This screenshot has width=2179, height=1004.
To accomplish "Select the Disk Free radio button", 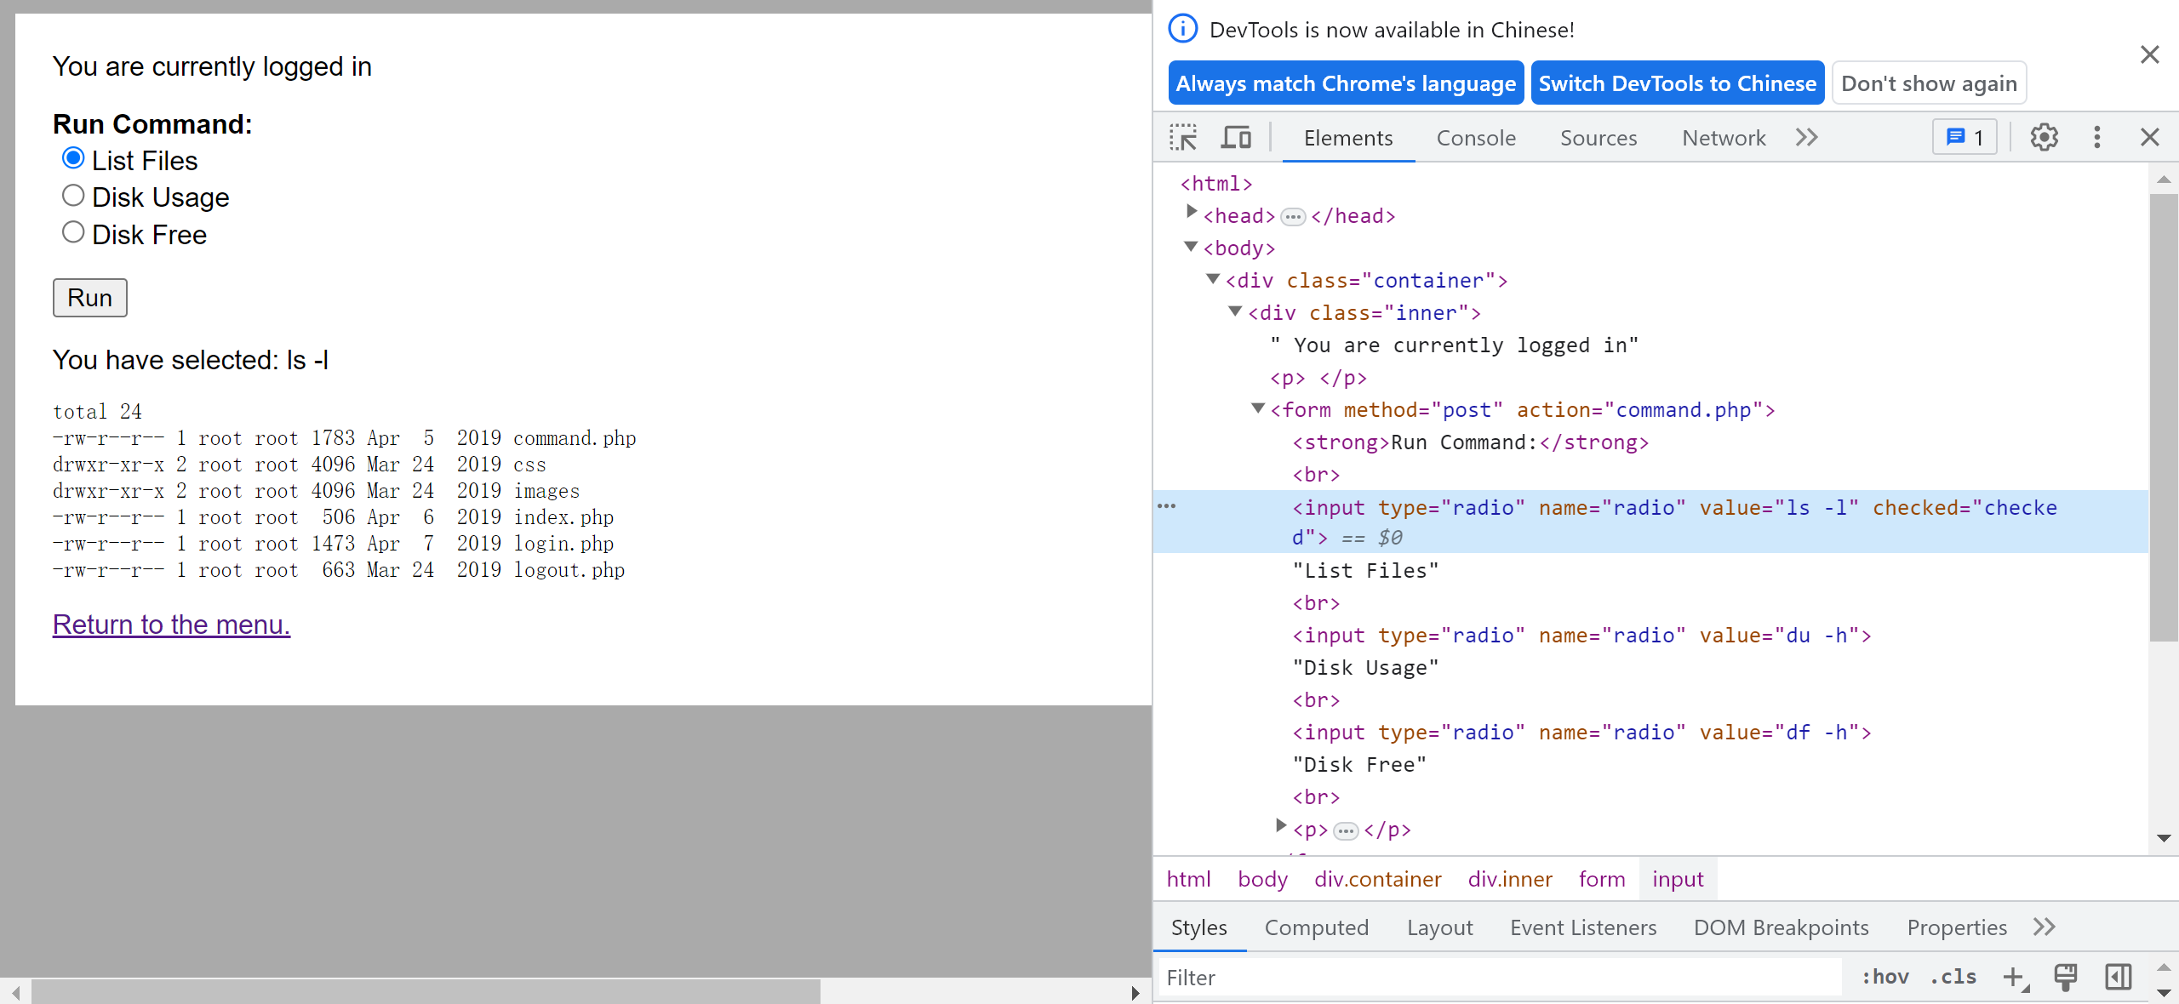I will (73, 233).
